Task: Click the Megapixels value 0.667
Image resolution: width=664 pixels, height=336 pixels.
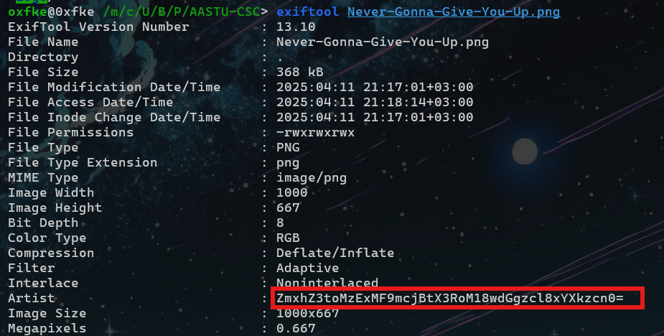Action: [x=296, y=328]
